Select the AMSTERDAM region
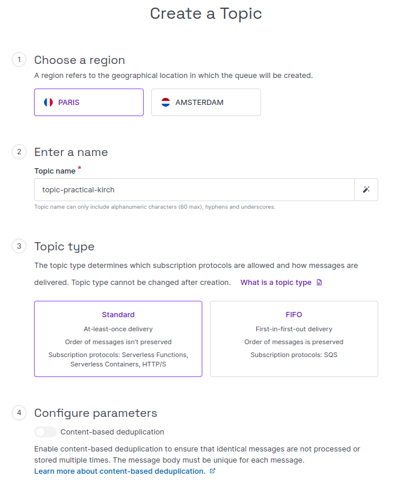 [206, 102]
